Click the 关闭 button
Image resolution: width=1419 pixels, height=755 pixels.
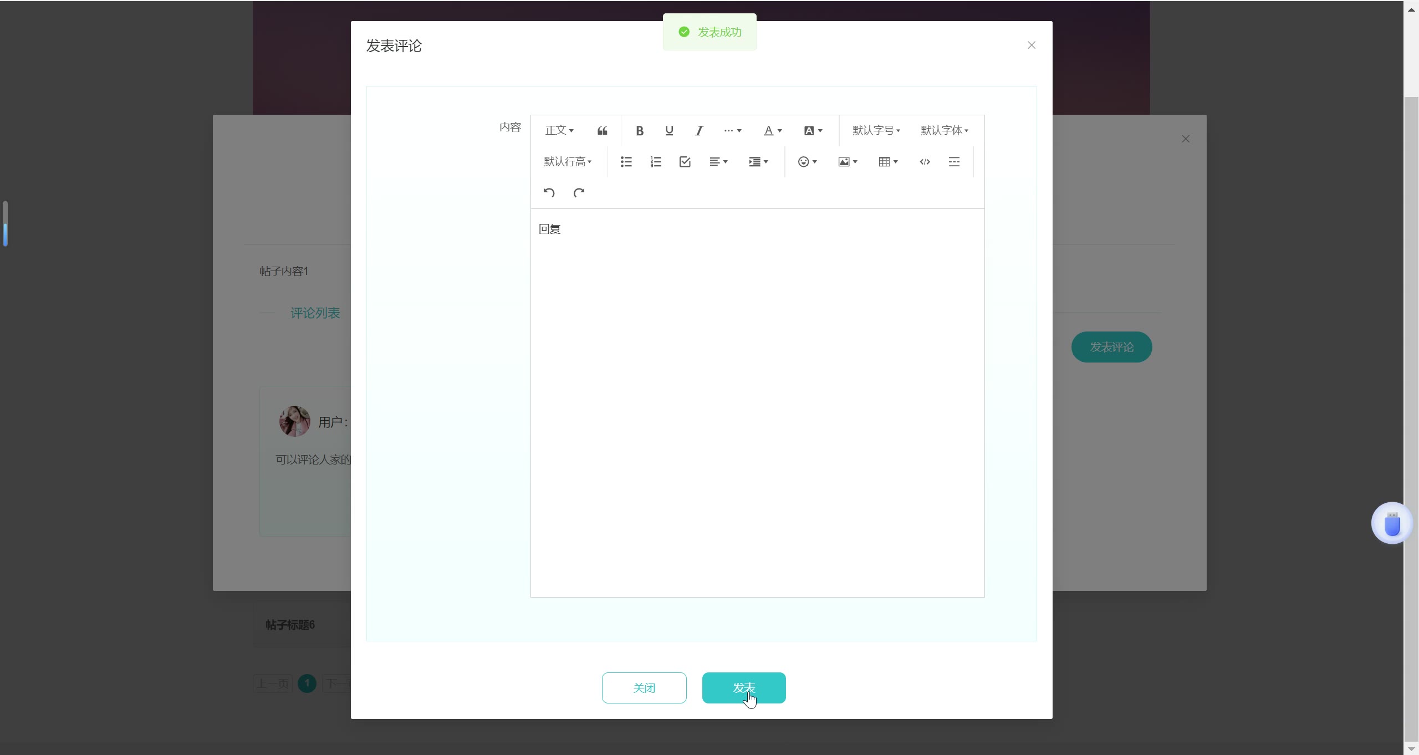click(x=644, y=688)
